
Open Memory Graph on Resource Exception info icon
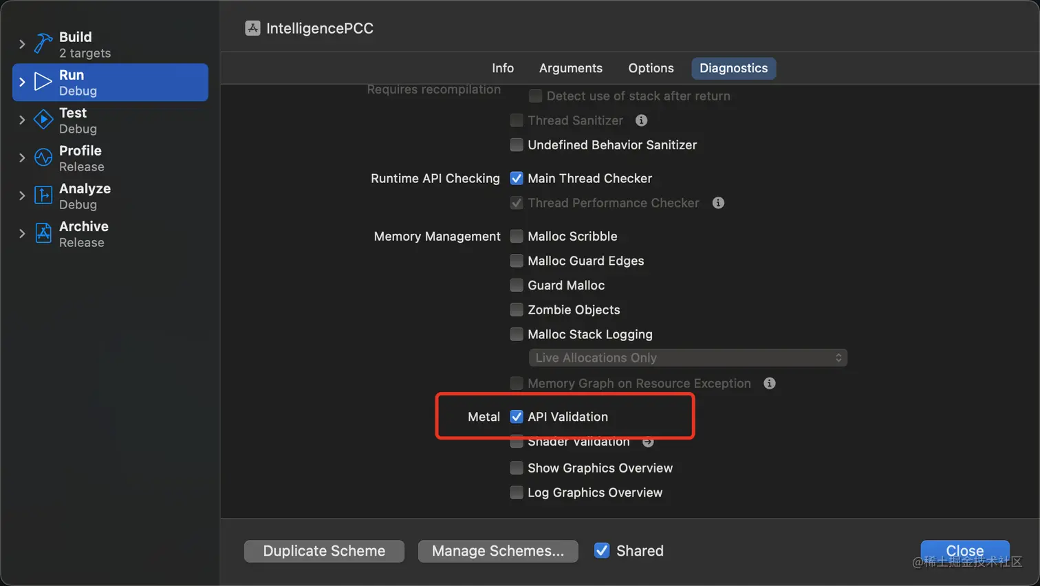(x=770, y=383)
